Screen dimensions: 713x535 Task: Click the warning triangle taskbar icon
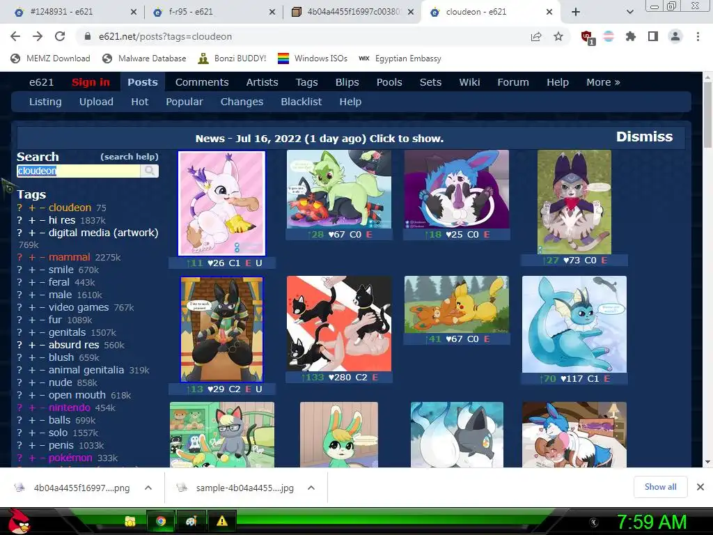coord(222,521)
